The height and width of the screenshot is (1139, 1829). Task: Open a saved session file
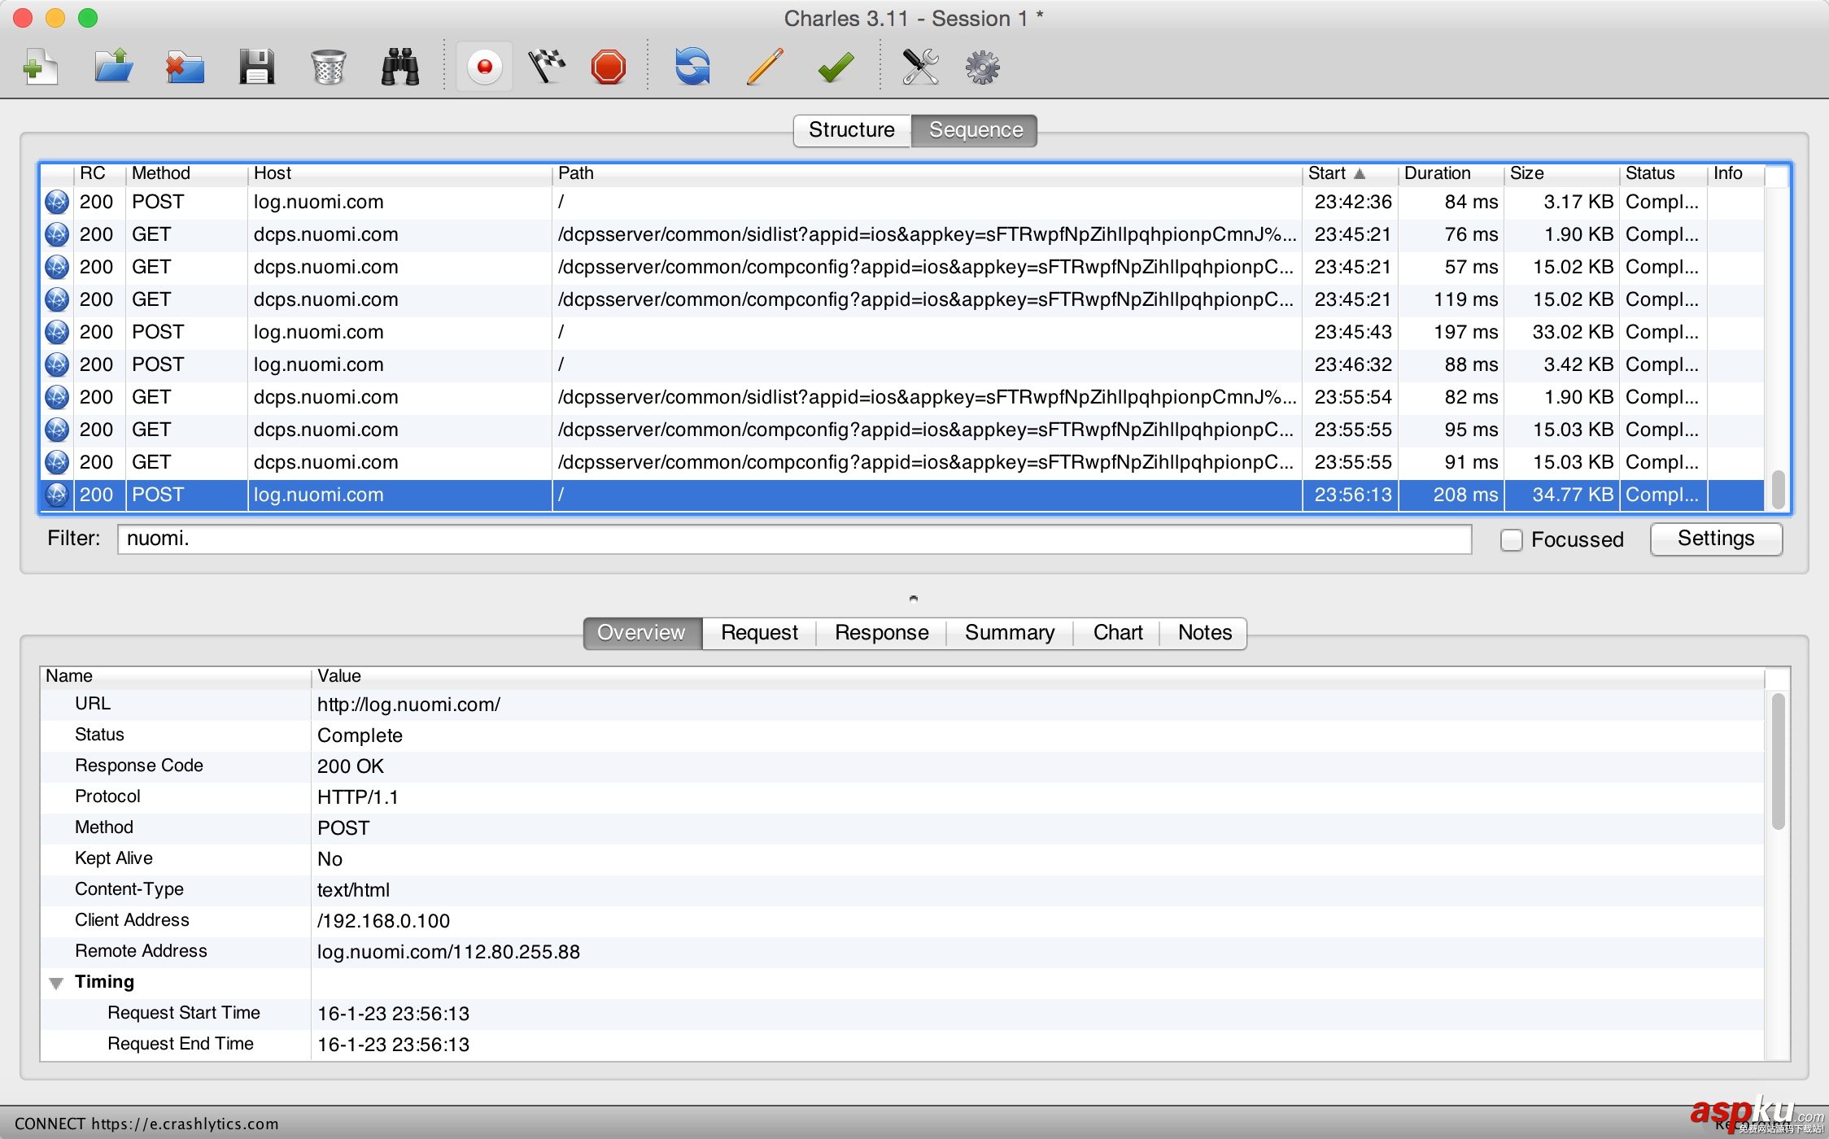113,67
